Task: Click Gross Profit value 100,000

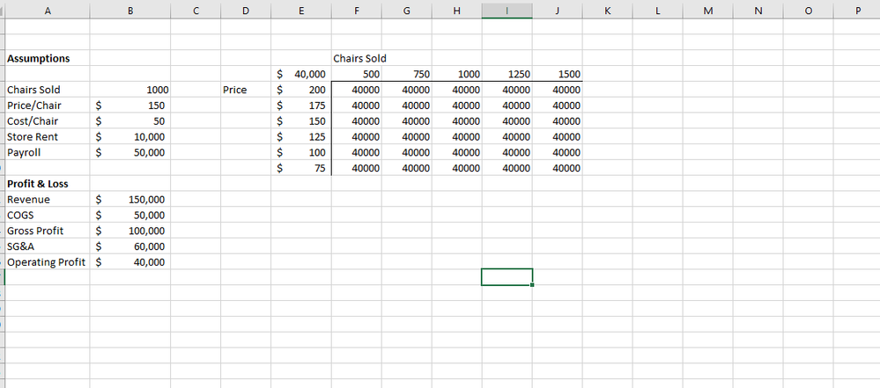Action: [x=130, y=231]
